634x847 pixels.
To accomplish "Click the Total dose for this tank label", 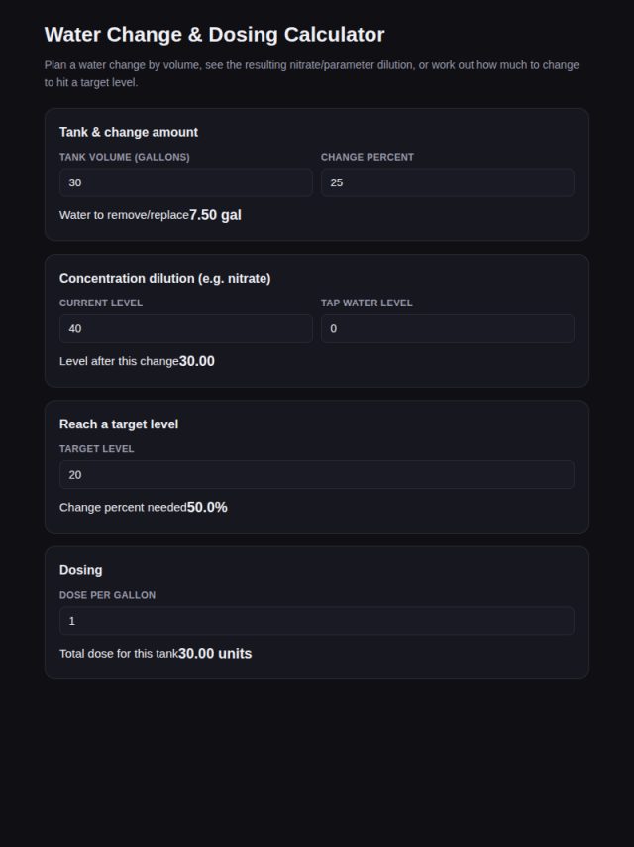I will (119, 653).
